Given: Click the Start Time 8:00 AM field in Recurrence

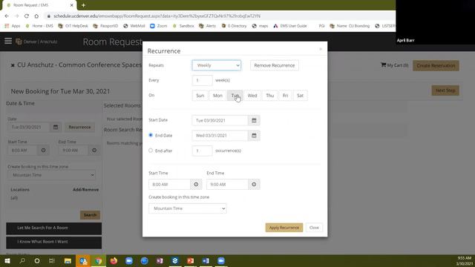Looking at the screenshot, I should pyautogui.click(x=170, y=184).
